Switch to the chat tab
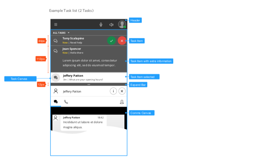This screenshot has width=253, height=166. pos(56,102)
